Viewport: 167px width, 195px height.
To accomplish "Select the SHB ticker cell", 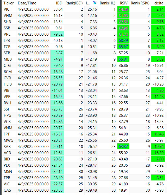I will click(9, 22).
